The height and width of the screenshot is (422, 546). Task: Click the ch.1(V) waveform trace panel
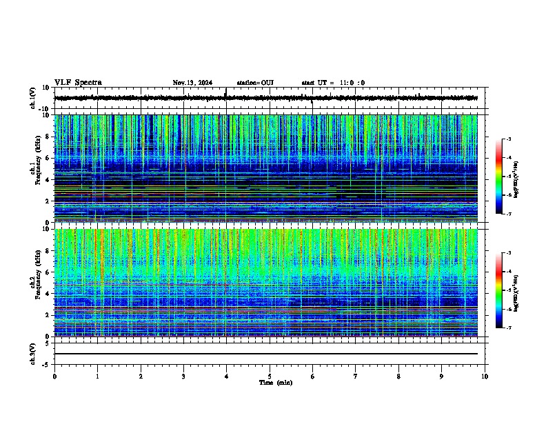pos(270,98)
